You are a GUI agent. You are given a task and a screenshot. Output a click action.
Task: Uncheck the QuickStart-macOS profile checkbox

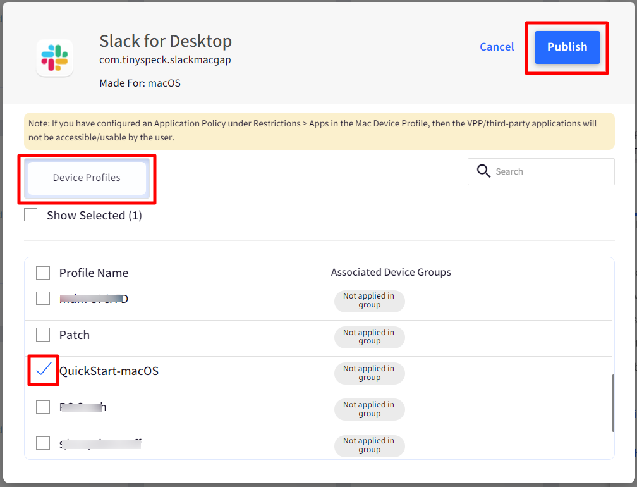pos(43,371)
